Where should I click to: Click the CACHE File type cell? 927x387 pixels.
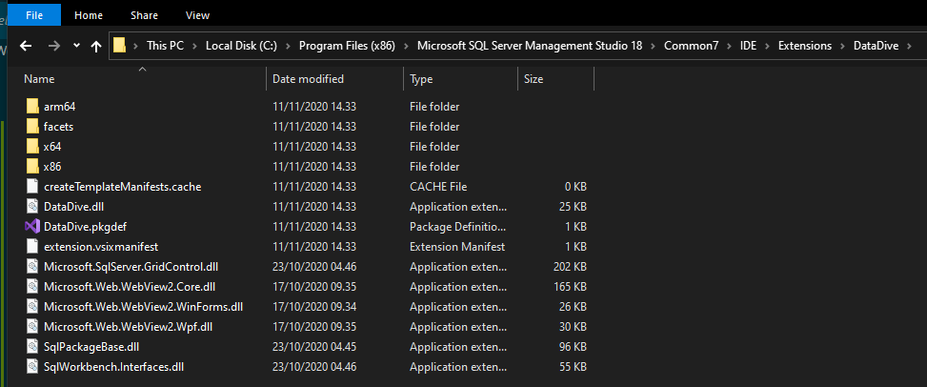tap(438, 187)
